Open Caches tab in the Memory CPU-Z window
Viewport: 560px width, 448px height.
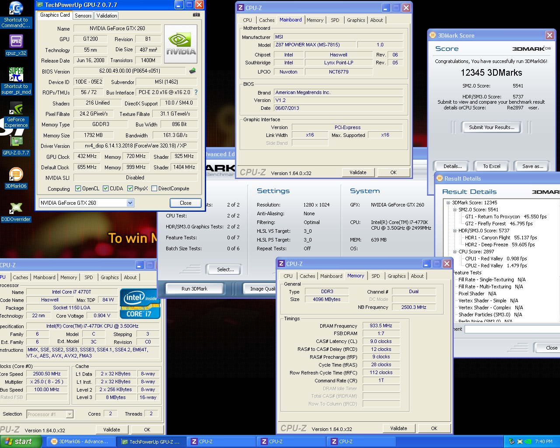pos(307,276)
